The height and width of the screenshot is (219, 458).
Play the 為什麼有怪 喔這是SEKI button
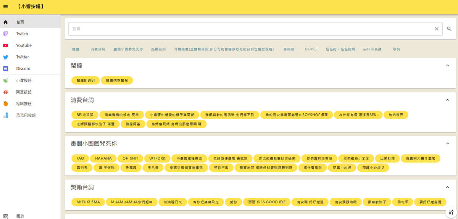point(358,115)
